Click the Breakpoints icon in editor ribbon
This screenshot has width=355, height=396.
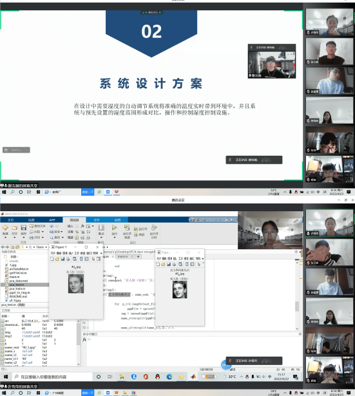pos(101,227)
